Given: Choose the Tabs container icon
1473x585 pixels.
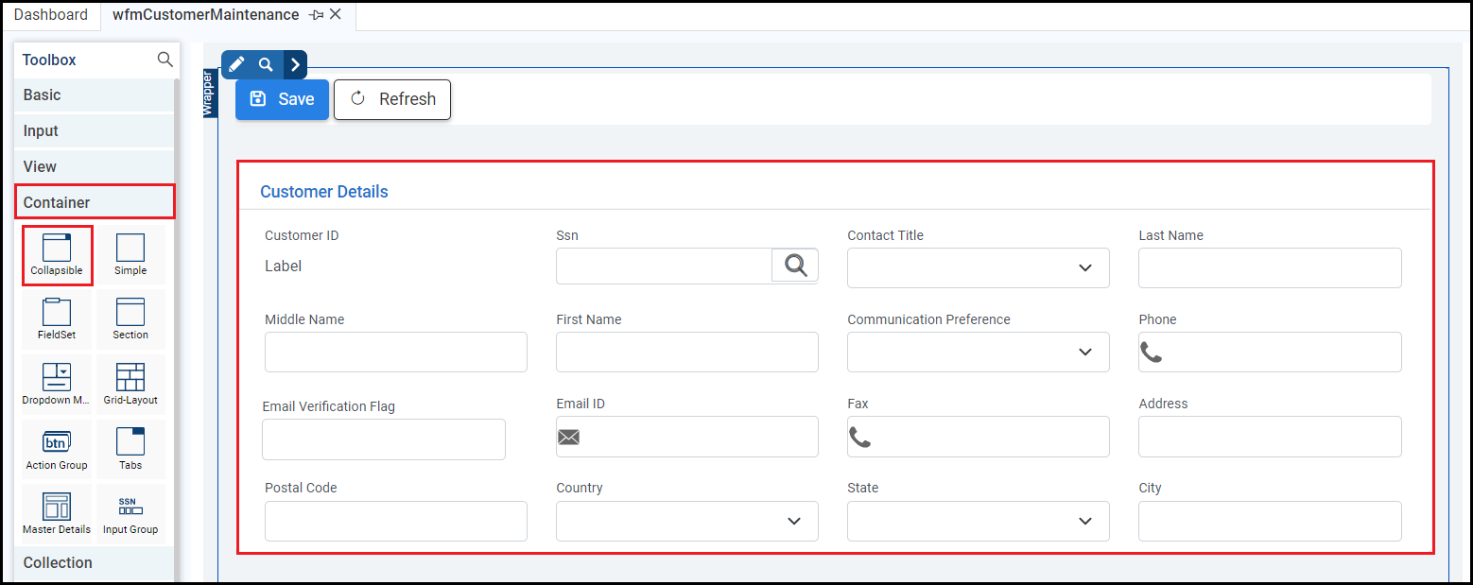Looking at the screenshot, I should 130,442.
